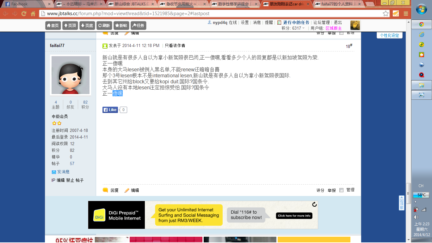This screenshot has height=243, width=432.
Task: Click the 回顶部 back-to-top side button
Action: click(x=401, y=203)
